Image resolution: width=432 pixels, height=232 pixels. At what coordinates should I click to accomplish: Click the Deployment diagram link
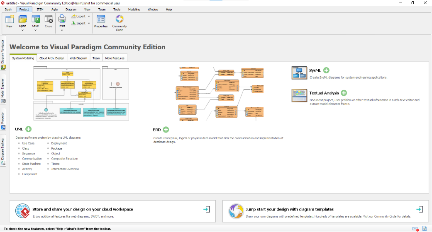pos(59,143)
